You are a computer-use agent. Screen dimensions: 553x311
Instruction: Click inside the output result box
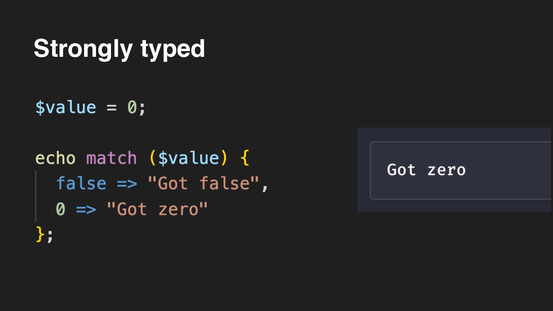coord(460,170)
